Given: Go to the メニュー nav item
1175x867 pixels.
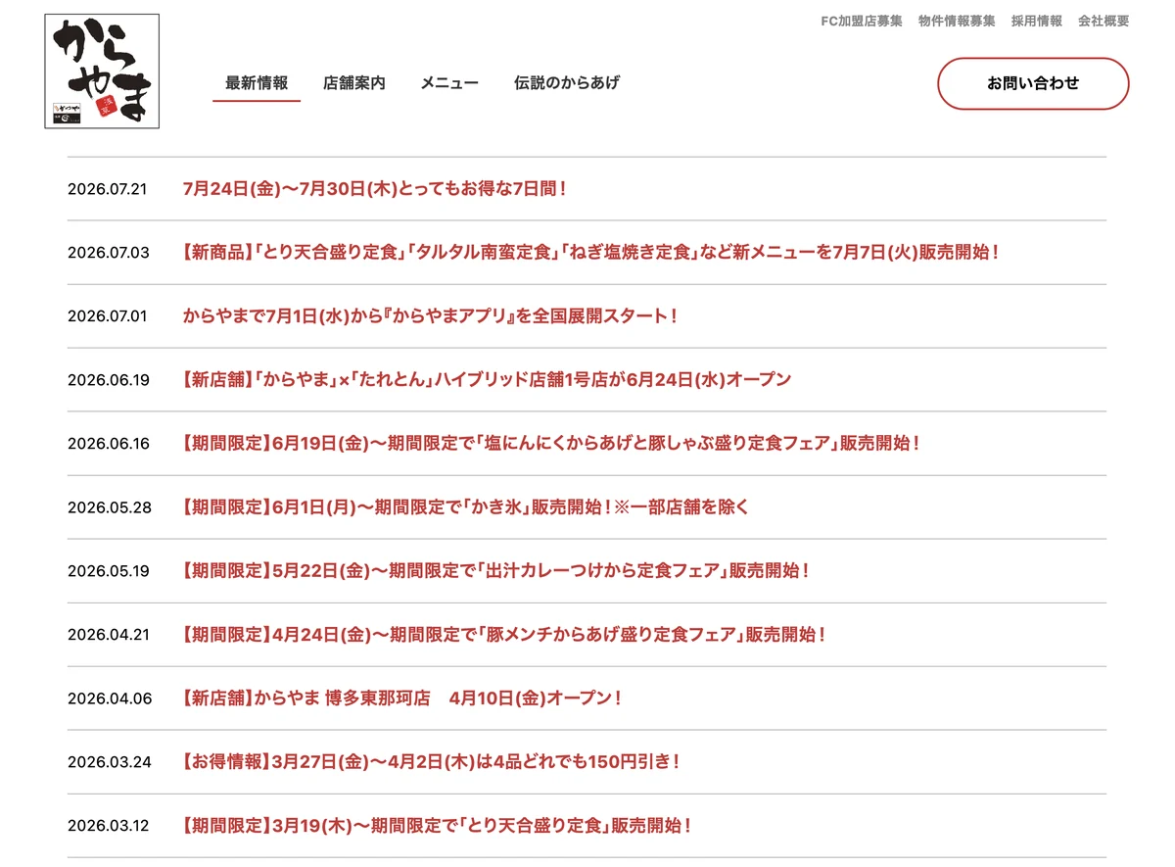Looking at the screenshot, I should pos(449,83).
